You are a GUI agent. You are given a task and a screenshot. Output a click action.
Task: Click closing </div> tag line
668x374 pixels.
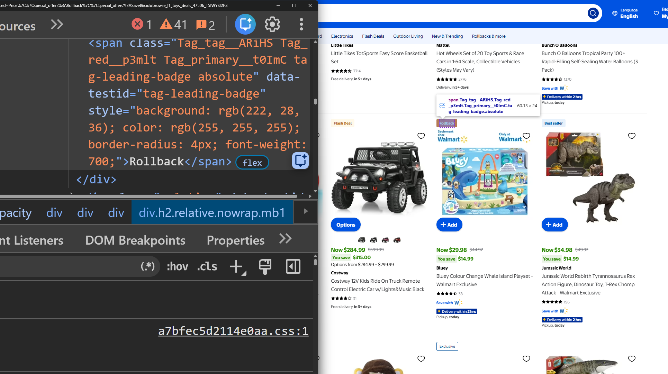coord(96,179)
